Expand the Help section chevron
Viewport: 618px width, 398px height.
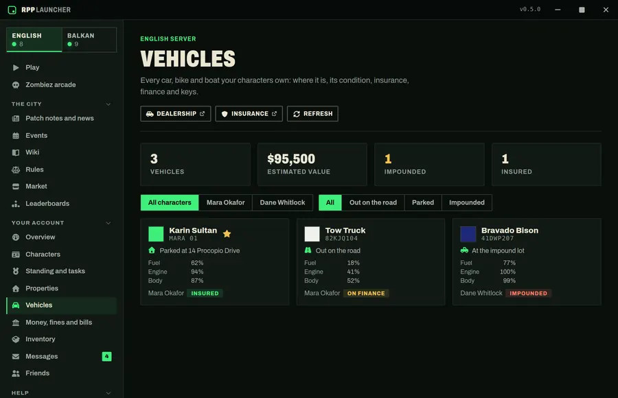point(108,393)
